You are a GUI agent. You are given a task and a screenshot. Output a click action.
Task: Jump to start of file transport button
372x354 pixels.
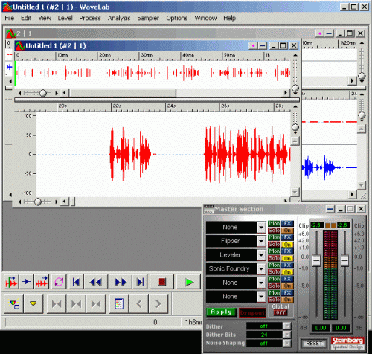[76, 282]
